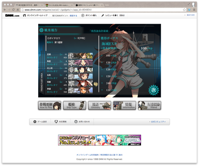Click the 艦娘 Ship Type button
The width and height of the screenshot is (199, 166).
coord(75,106)
